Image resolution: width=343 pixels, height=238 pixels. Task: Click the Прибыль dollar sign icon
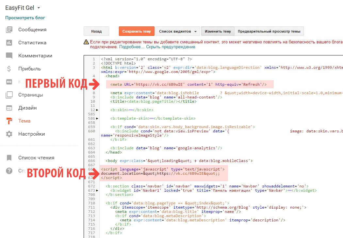pos(9,69)
